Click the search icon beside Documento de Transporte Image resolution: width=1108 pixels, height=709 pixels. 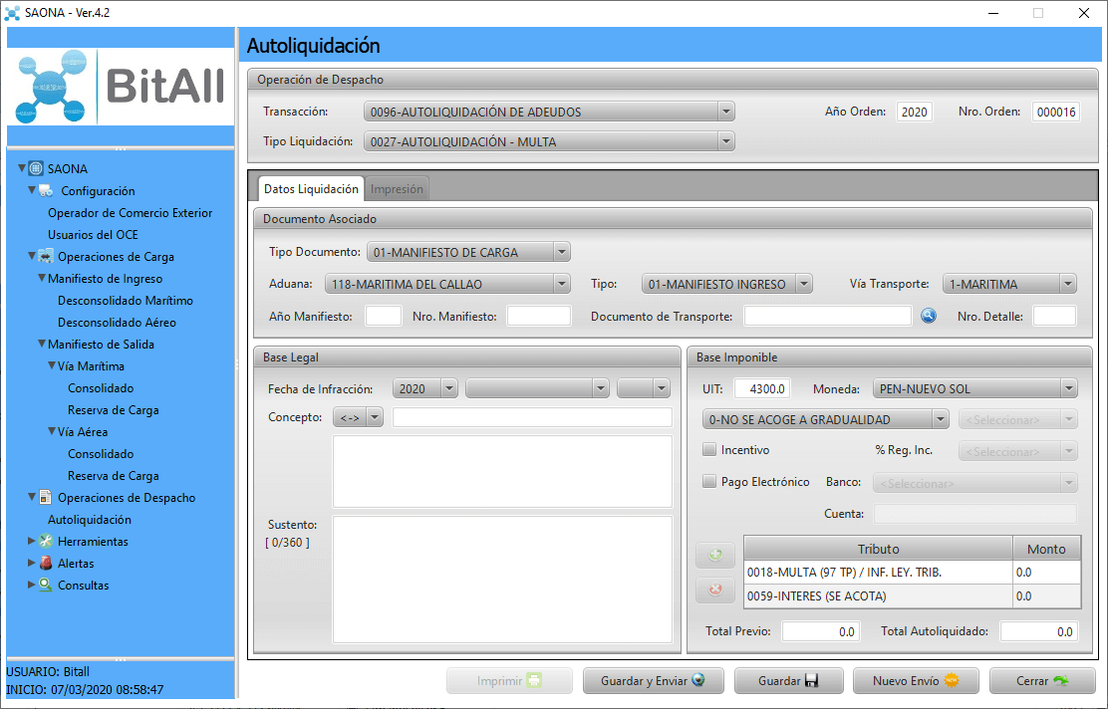[929, 316]
